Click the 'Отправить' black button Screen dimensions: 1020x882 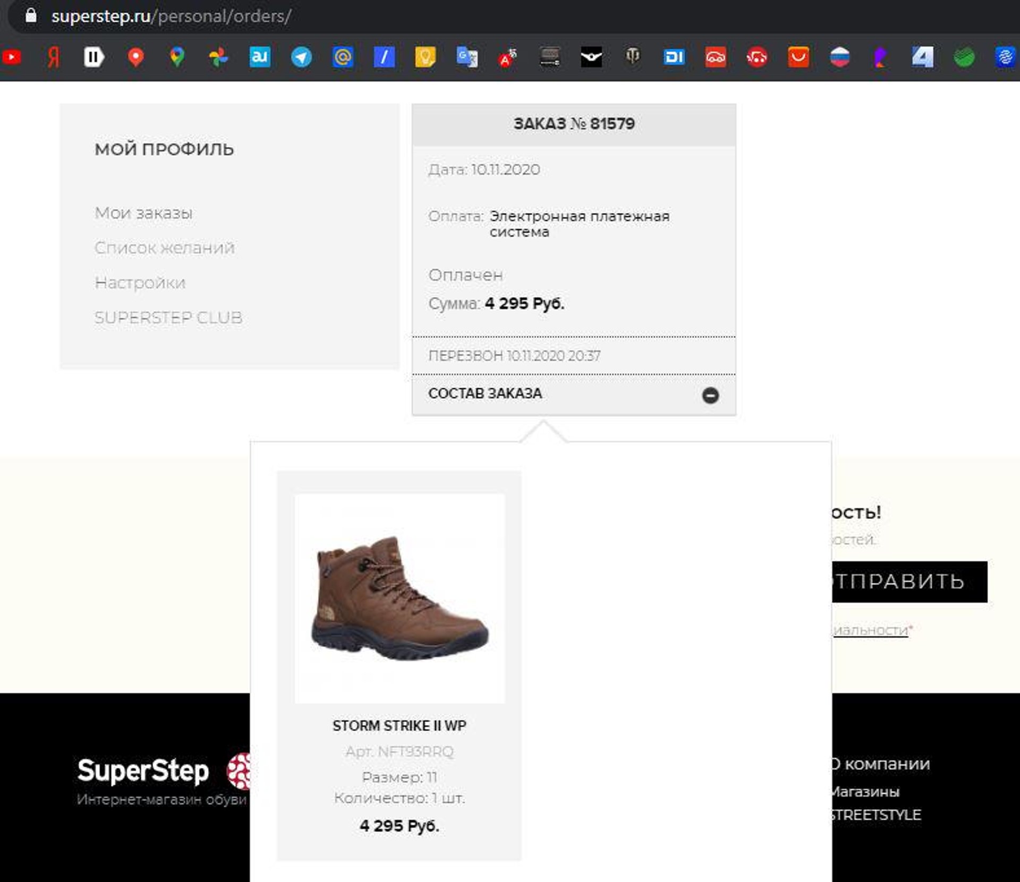click(x=909, y=581)
